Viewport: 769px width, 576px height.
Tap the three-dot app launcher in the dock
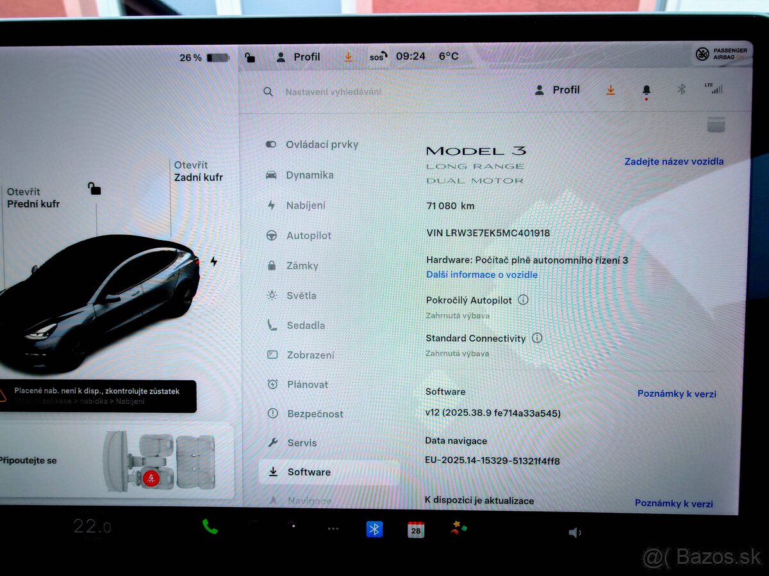point(333,529)
